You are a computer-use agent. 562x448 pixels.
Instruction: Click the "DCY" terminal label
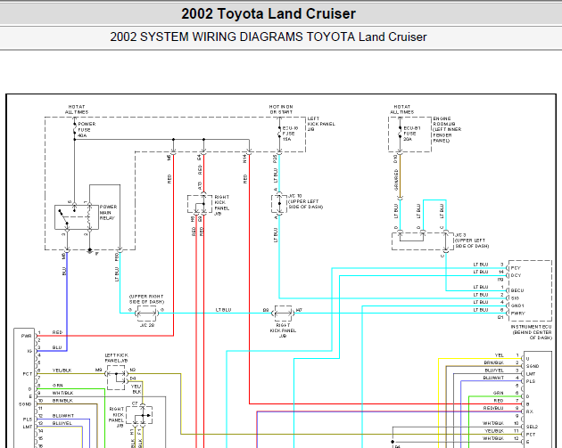[x=516, y=275]
